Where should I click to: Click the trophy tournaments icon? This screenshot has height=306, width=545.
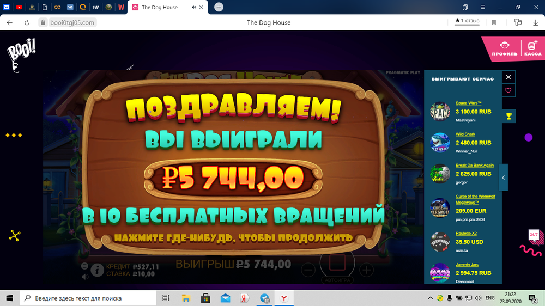coord(508,116)
